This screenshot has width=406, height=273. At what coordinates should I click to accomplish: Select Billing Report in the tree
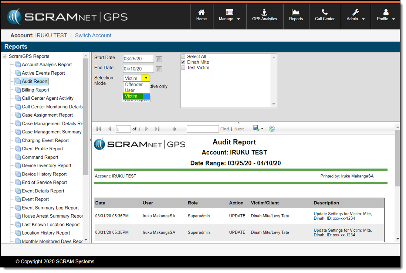35,90
